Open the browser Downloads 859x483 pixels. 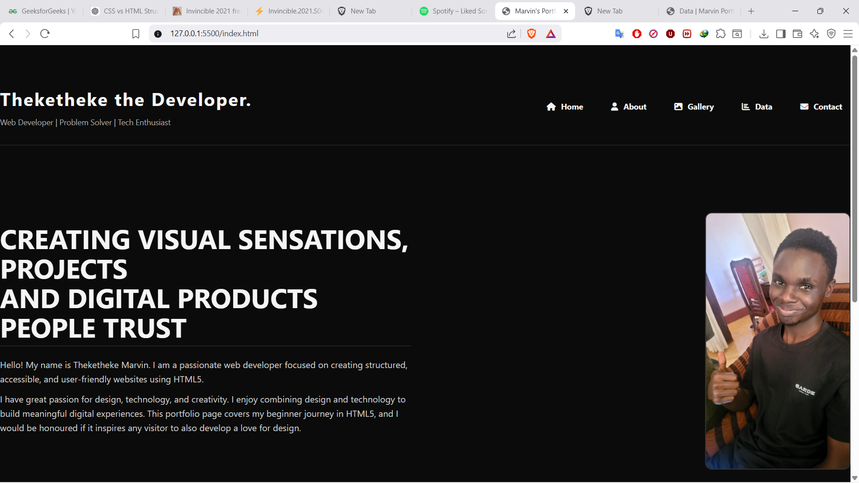[764, 34]
